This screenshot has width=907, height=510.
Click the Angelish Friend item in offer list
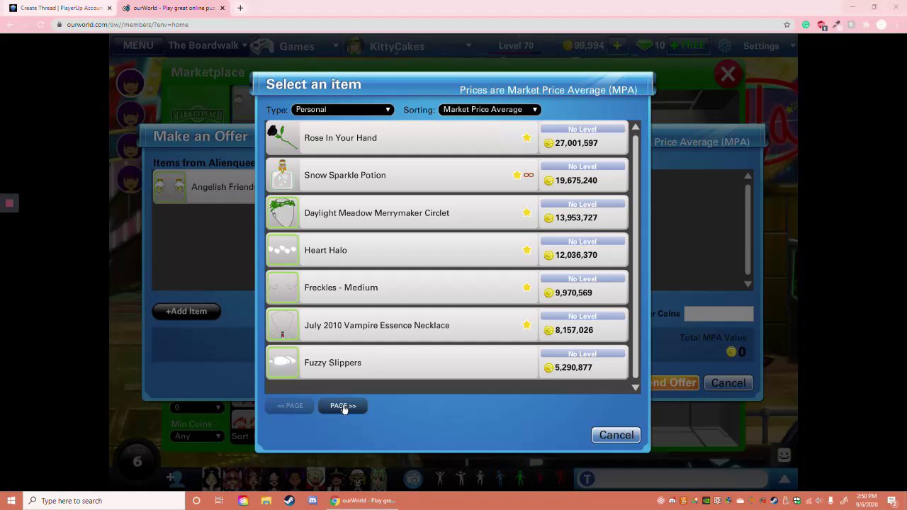(204, 187)
